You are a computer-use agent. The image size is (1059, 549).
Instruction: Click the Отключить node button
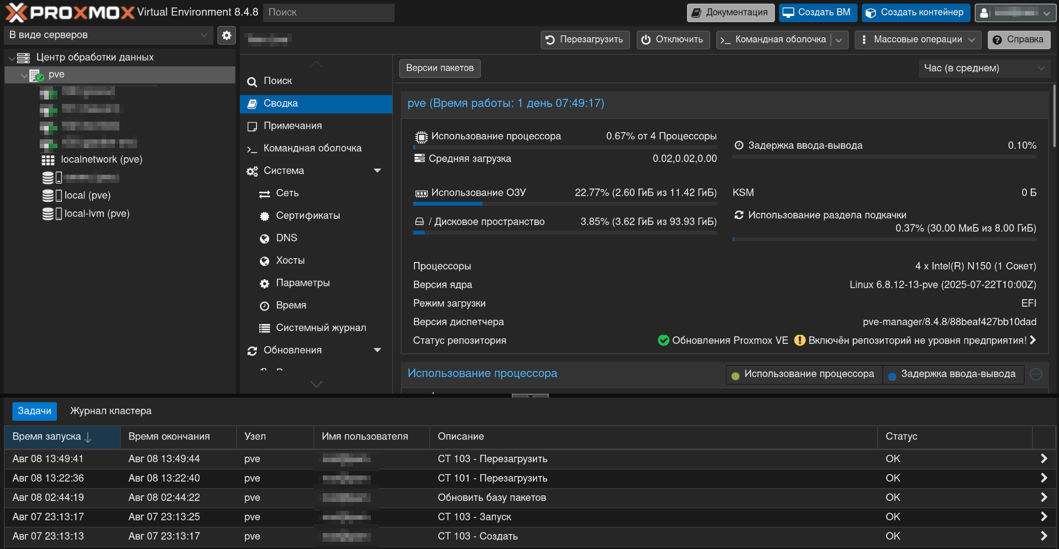point(673,40)
